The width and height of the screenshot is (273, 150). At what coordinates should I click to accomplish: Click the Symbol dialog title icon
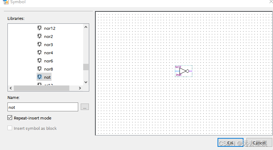pos(6,2)
